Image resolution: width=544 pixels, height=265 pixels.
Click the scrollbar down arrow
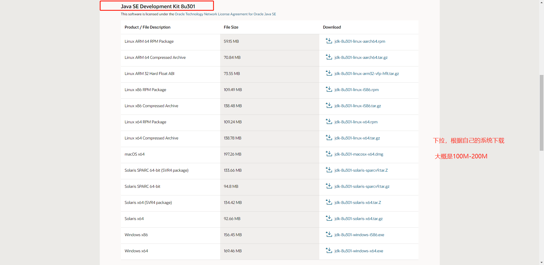pyautogui.click(x=541, y=262)
